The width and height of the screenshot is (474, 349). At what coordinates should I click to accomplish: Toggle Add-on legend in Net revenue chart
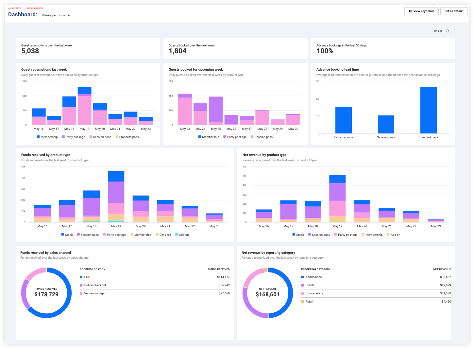point(394,235)
